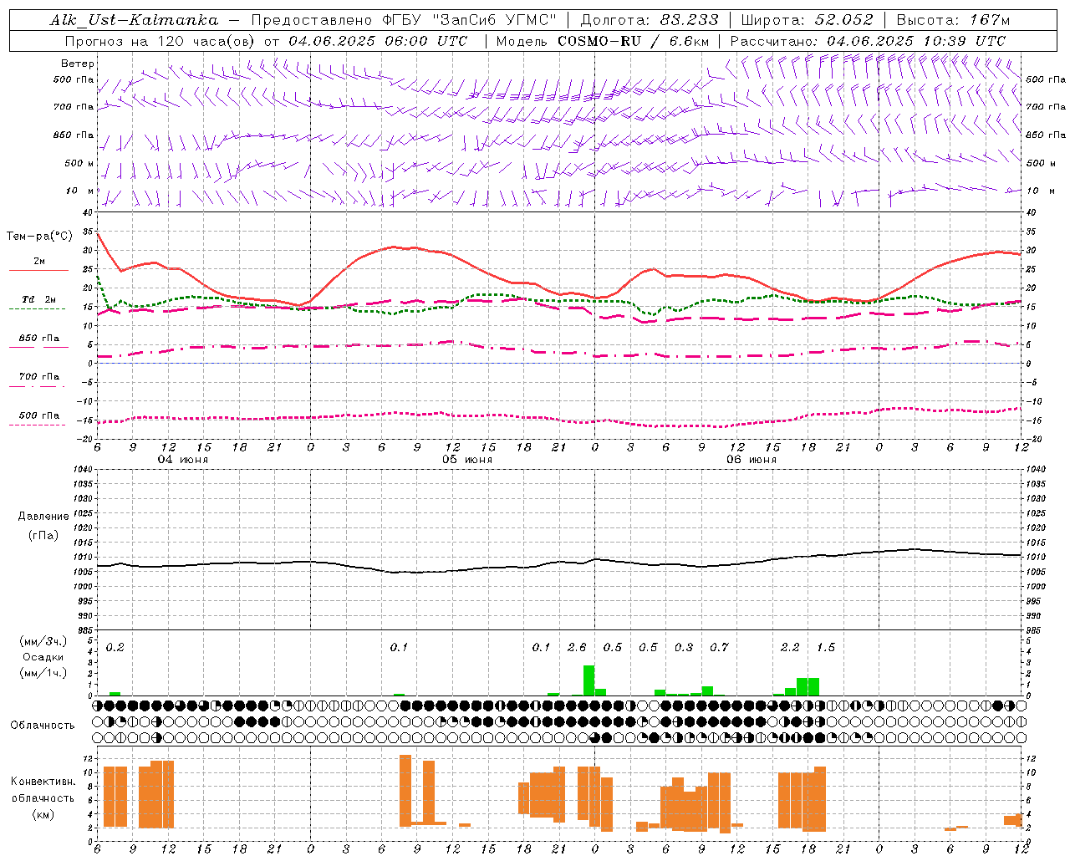Click the Тем-ра(°C) axis label
The image size is (1070, 856).
pos(39,237)
